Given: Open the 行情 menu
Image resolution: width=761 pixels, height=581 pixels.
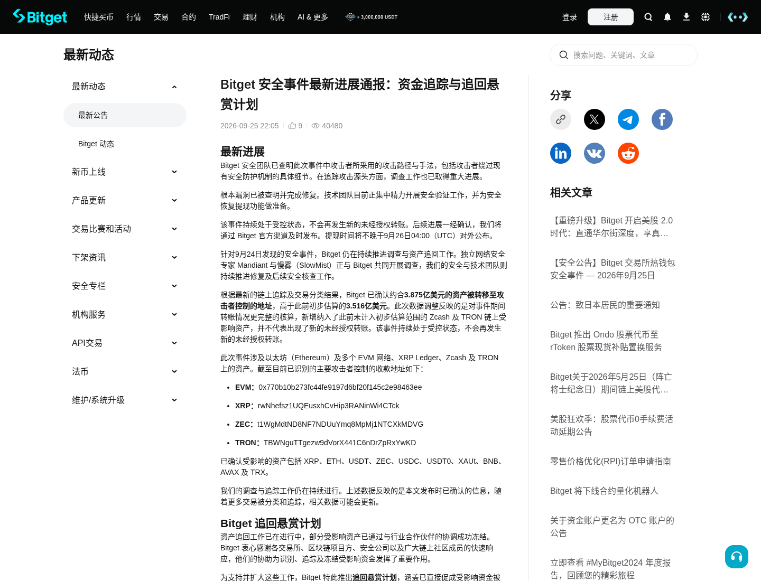Looking at the screenshot, I should click(134, 17).
